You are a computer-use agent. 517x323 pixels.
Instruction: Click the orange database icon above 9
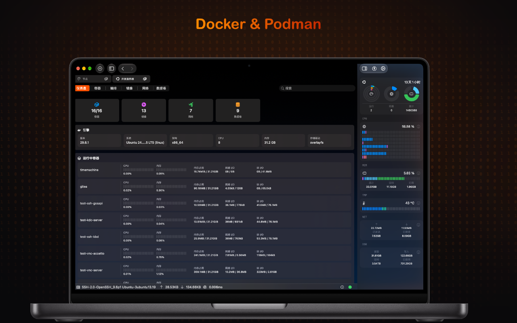[x=238, y=105]
